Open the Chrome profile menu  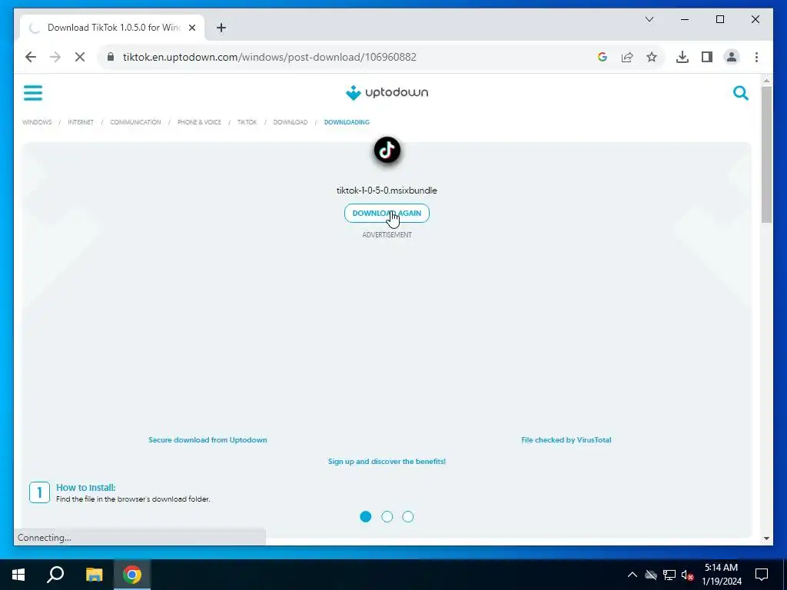(x=732, y=57)
